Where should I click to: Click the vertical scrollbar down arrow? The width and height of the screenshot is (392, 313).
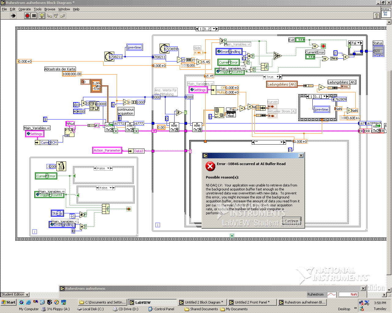click(x=389, y=290)
